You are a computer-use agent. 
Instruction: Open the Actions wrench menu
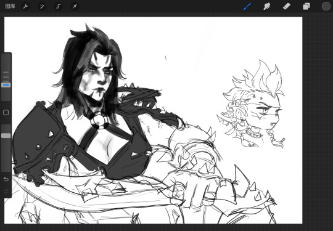tap(26, 6)
